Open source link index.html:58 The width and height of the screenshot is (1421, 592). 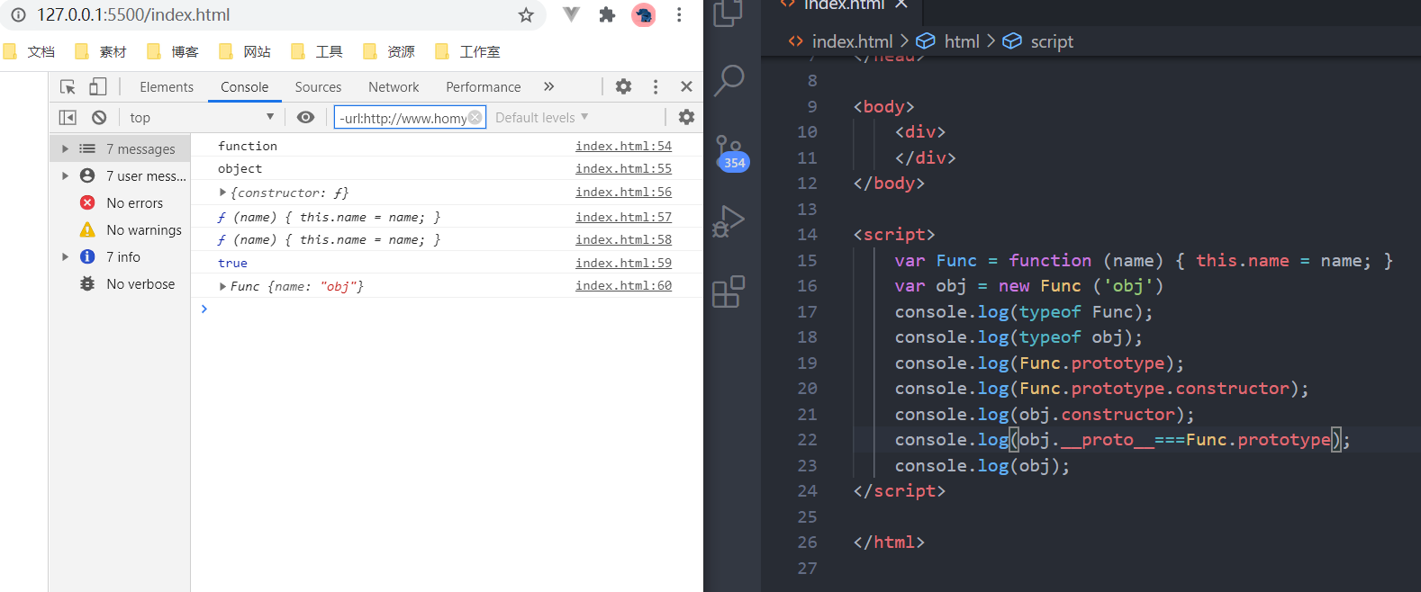point(623,239)
